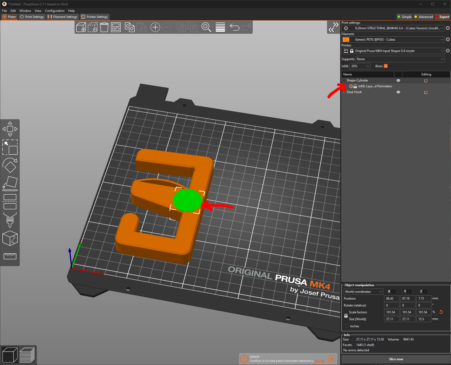Screen dimensions: 451x365
Task: Click the More link in error notification
Action: tap(320, 361)
